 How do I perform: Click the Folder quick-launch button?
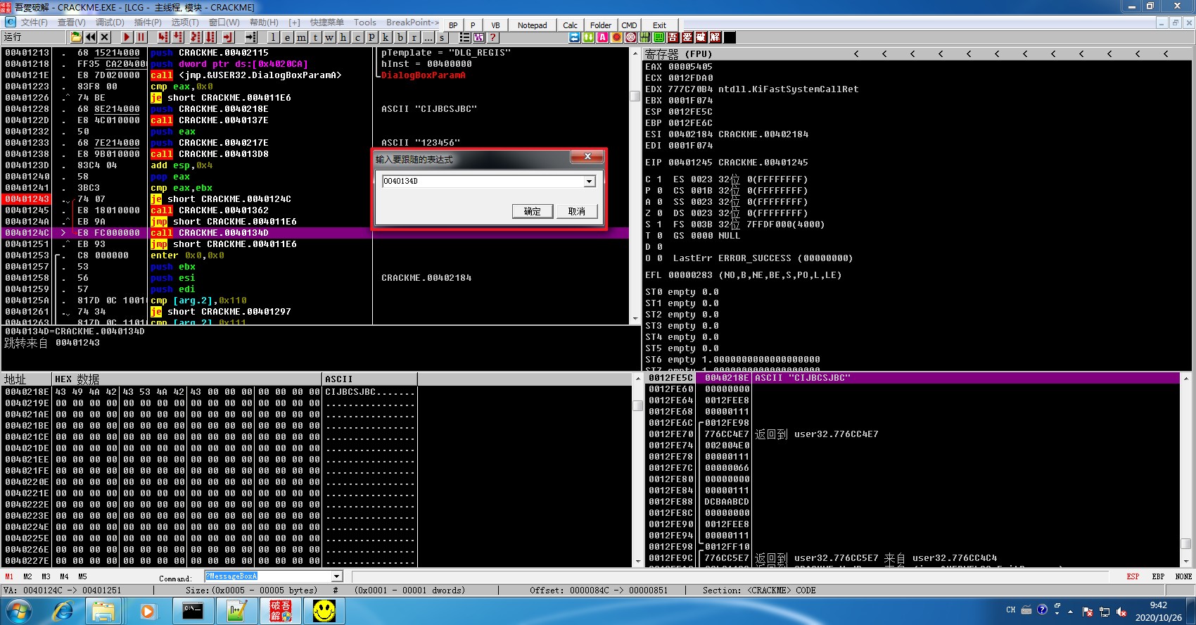(x=601, y=25)
